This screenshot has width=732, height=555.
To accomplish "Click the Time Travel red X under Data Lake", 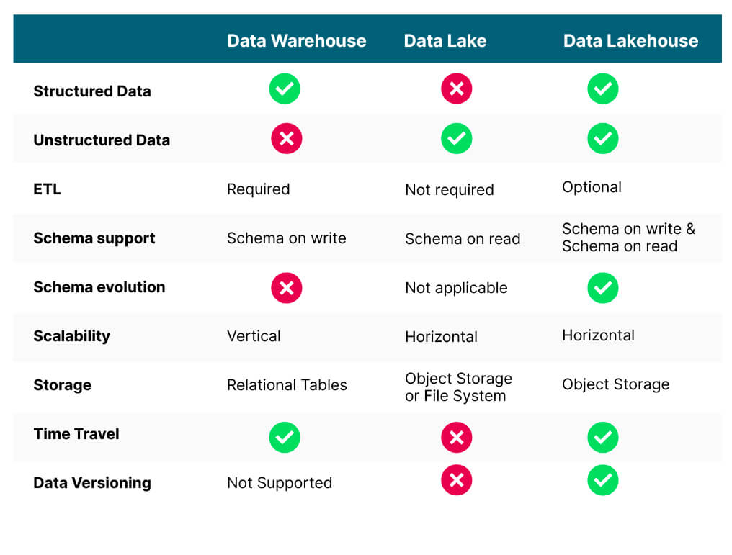I will (x=456, y=437).
